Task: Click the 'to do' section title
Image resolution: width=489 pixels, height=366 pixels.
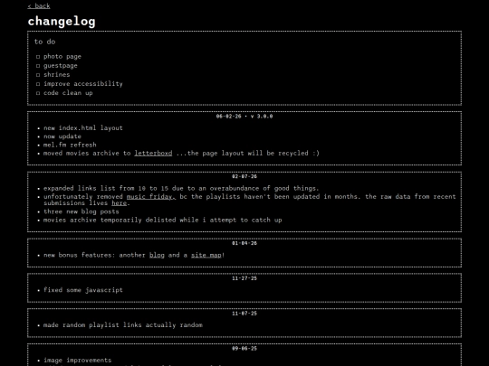Action: pyautogui.click(x=45, y=42)
